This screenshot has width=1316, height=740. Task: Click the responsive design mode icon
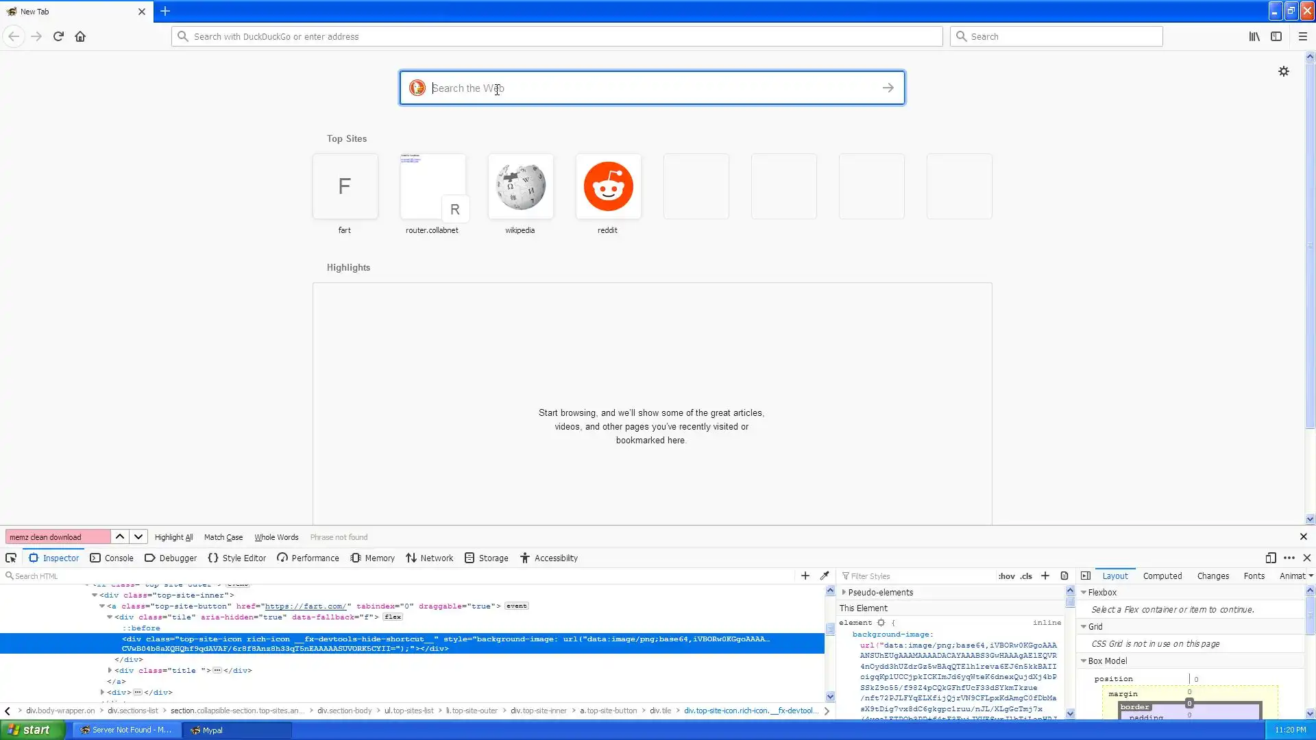(x=1270, y=558)
